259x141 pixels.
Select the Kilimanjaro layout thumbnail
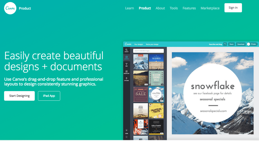click(141, 62)
